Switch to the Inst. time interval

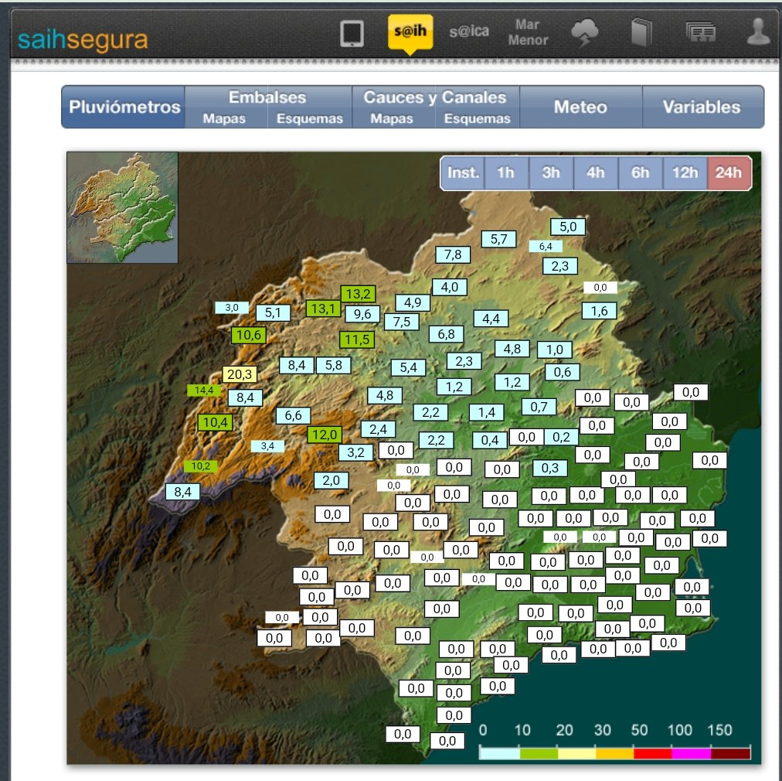tap(462, 172)
